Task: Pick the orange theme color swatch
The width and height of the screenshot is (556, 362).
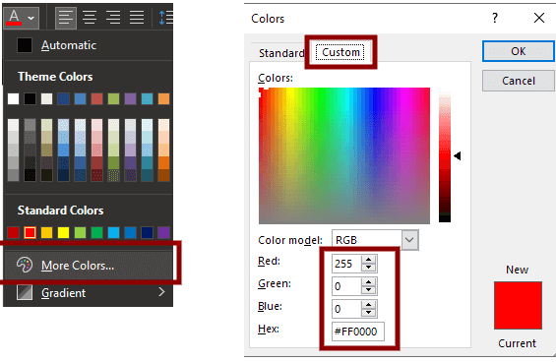Action: [163, 99]
